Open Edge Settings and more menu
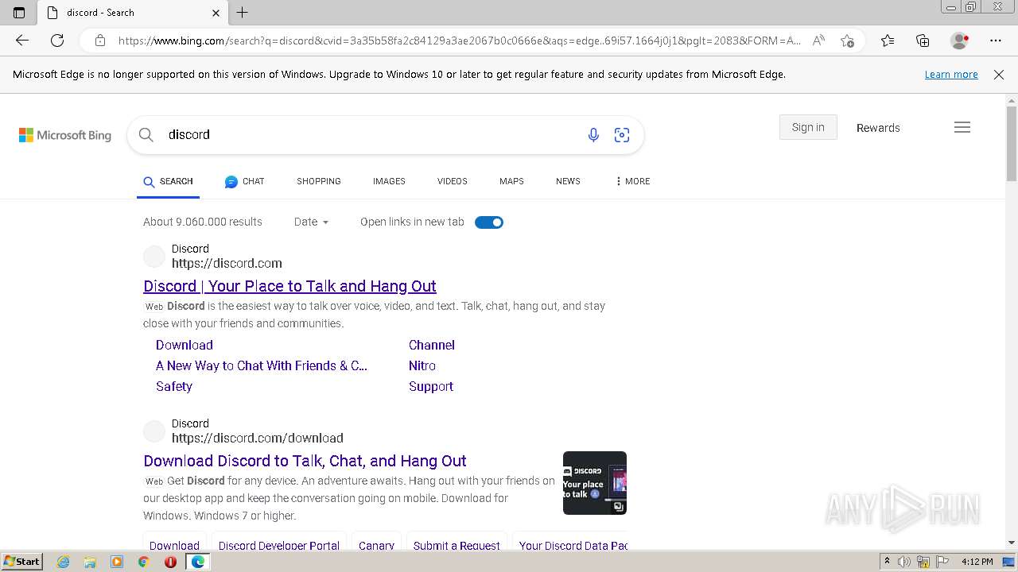Viewport: 1018px width, 572px height. point(996,41)
